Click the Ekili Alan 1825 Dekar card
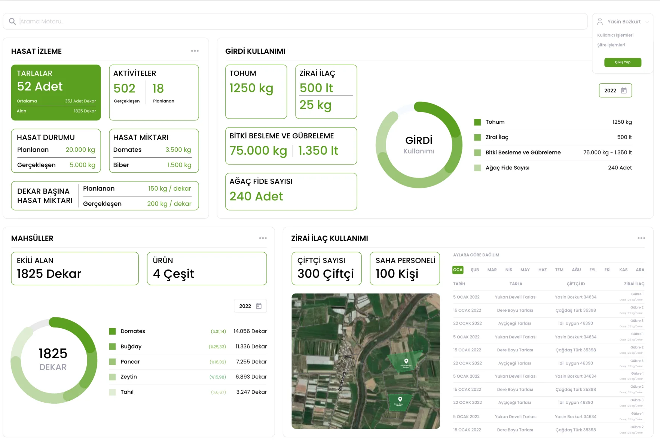Screen dimensions: 660x443 click(75, 268)
